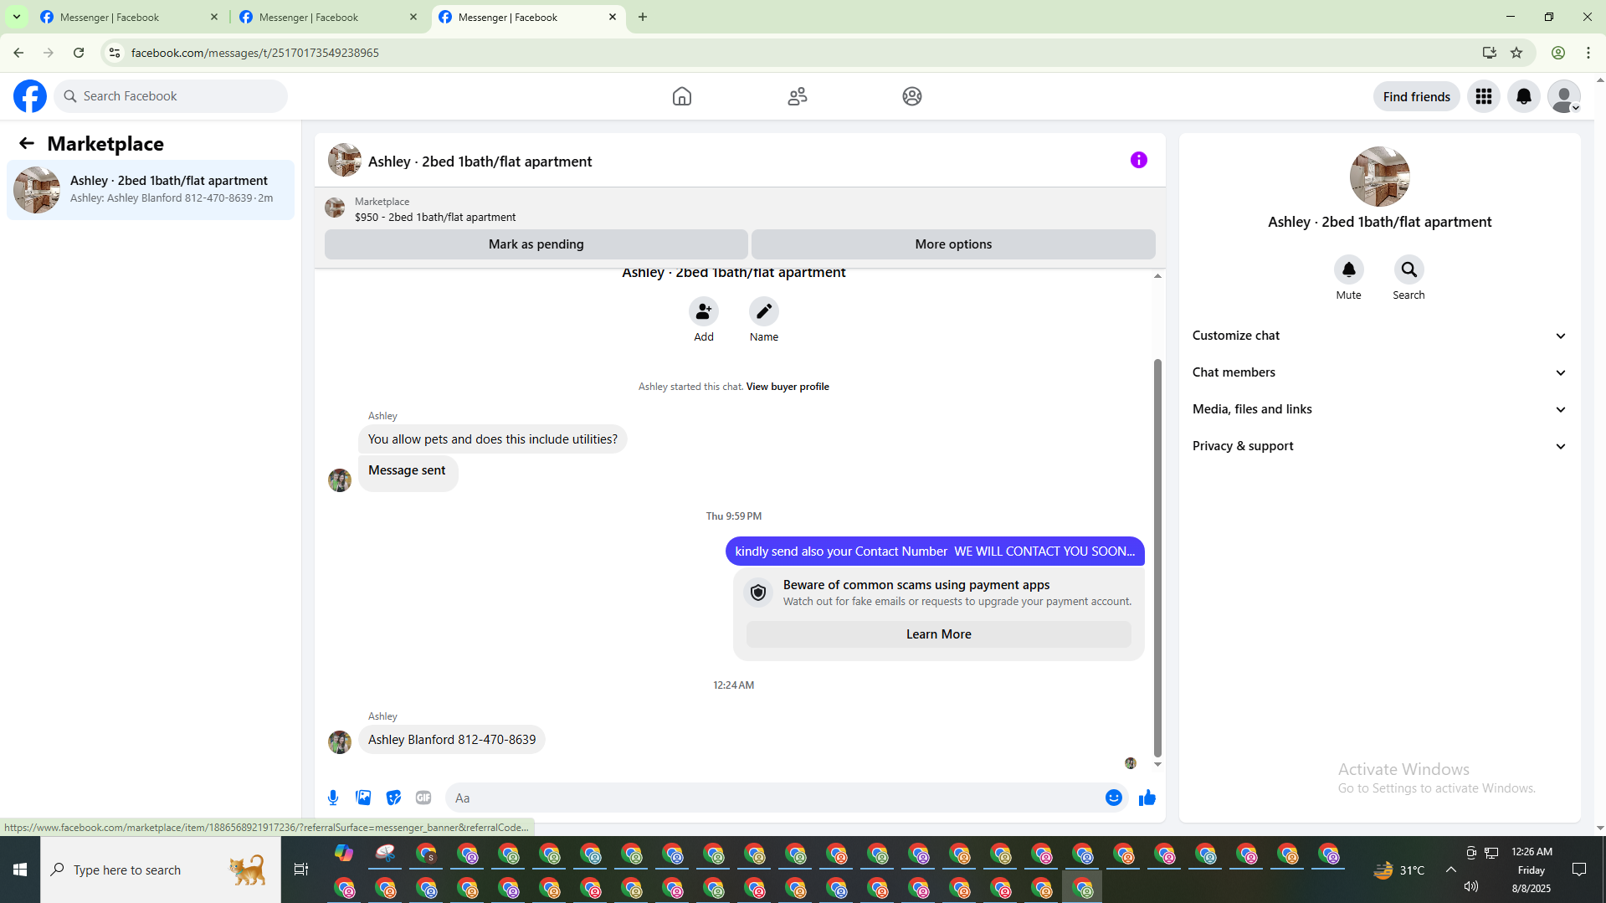Expand Media, files and links section
Screen dimensions: 1606x903
1380,409
